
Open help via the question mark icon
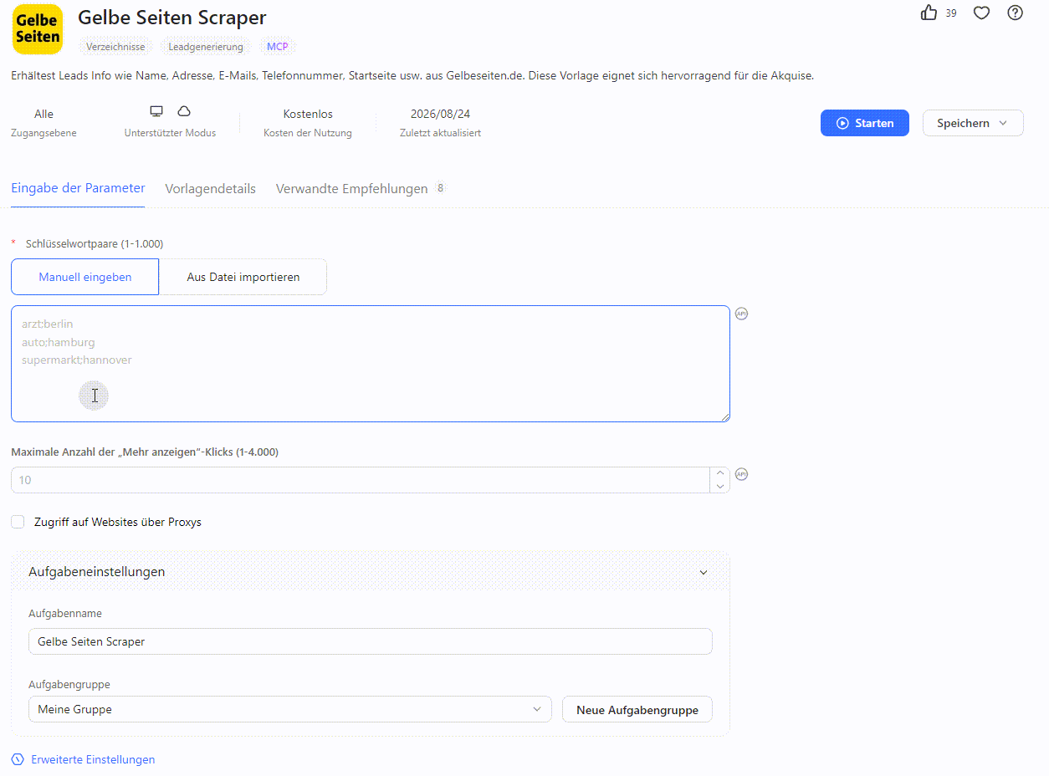coord(1016,13)
